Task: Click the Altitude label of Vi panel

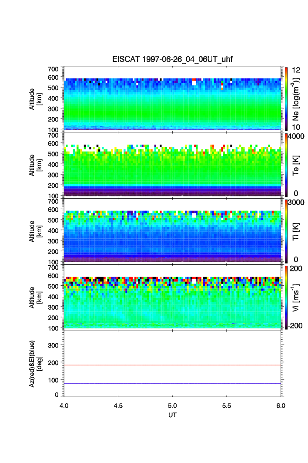Action: (x=35, y=297)
